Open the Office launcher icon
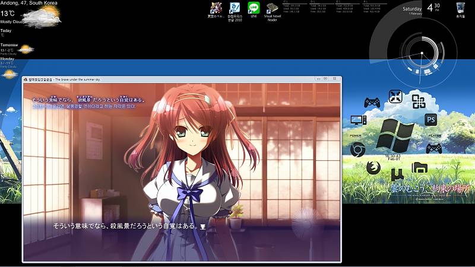 pyautogui.click(x=418, y=101)
